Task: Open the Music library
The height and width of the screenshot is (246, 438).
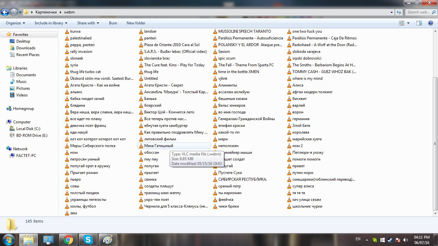Action: [21, 82]
